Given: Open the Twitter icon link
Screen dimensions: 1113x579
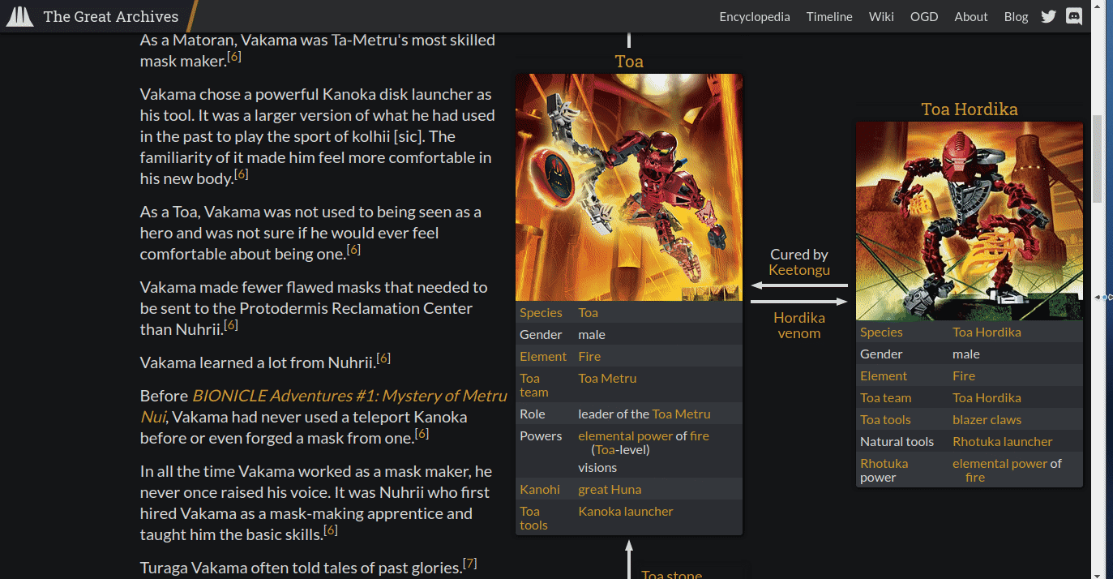Looking at the screenshot, I should [1048, 16].
